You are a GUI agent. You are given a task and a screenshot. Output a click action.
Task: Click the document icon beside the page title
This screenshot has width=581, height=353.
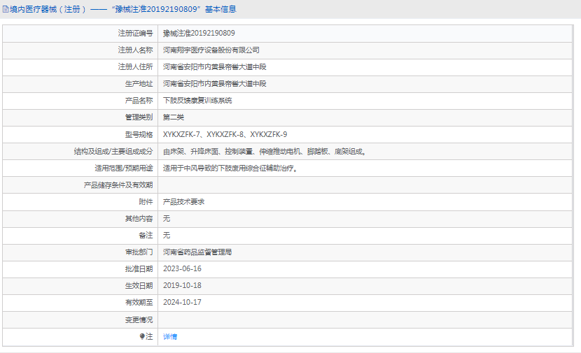[6, 9]
